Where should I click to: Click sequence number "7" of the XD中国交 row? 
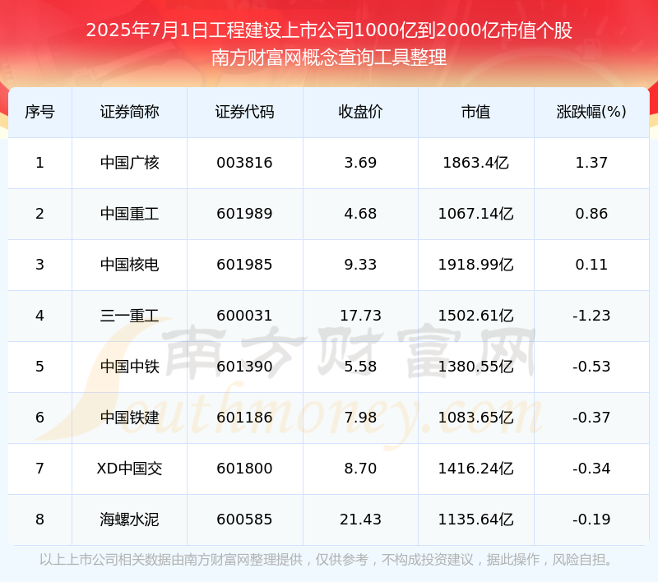[39, 469]
